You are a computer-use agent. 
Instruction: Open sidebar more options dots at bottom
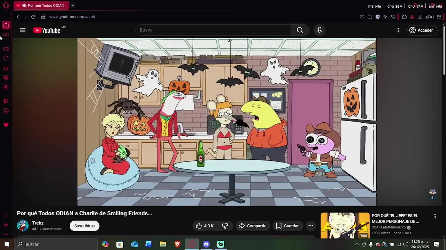pos(6,234)
